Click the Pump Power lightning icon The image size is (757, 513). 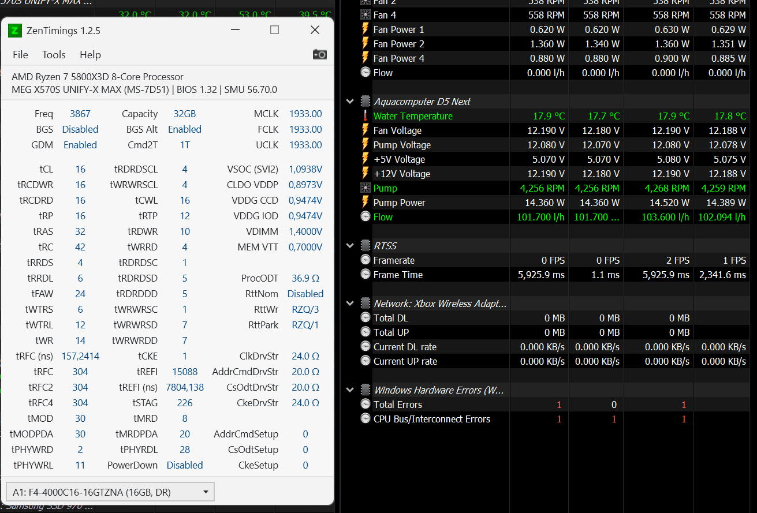[366, 203]
